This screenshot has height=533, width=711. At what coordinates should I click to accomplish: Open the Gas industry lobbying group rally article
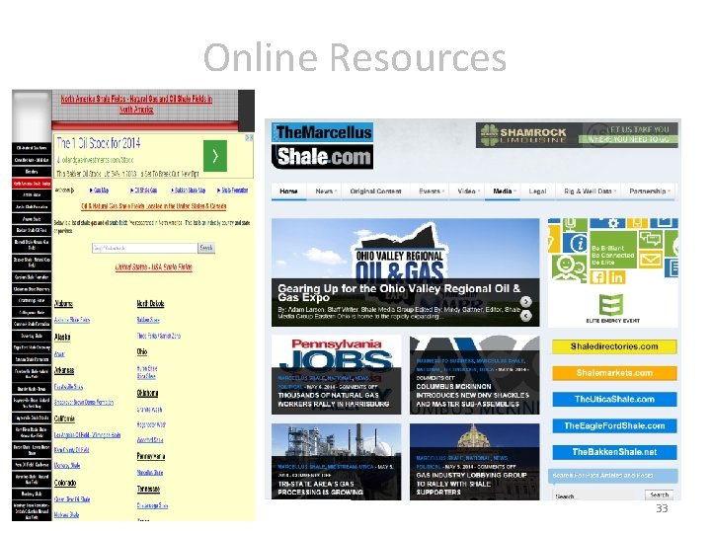point(474,462)
